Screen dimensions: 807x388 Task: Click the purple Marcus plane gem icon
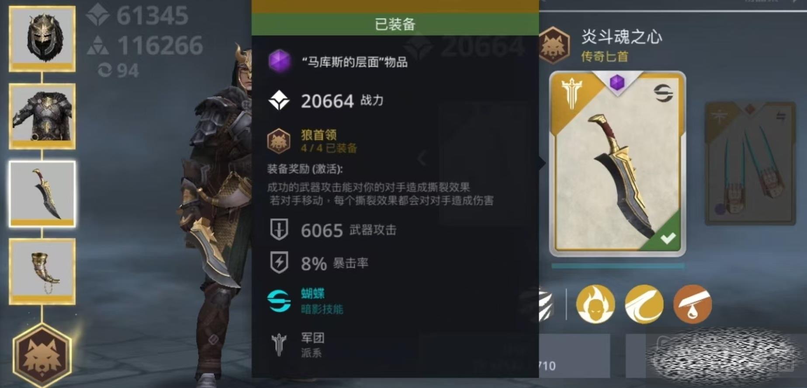click(279, 61)
